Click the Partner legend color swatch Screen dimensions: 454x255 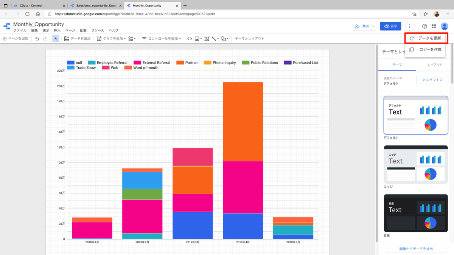[180, 63]
